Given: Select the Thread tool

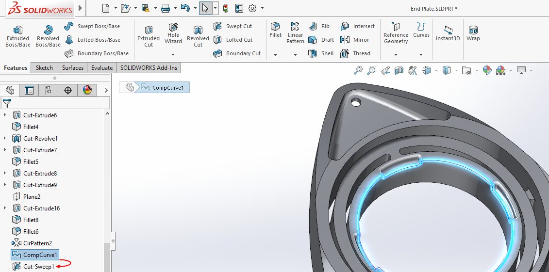Looking at the screenshot, I should coord(355,53).
